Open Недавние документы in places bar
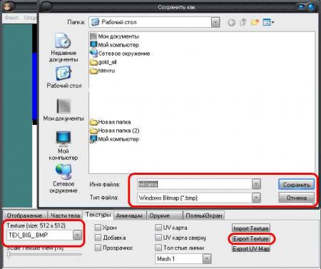 coord(63,48)
